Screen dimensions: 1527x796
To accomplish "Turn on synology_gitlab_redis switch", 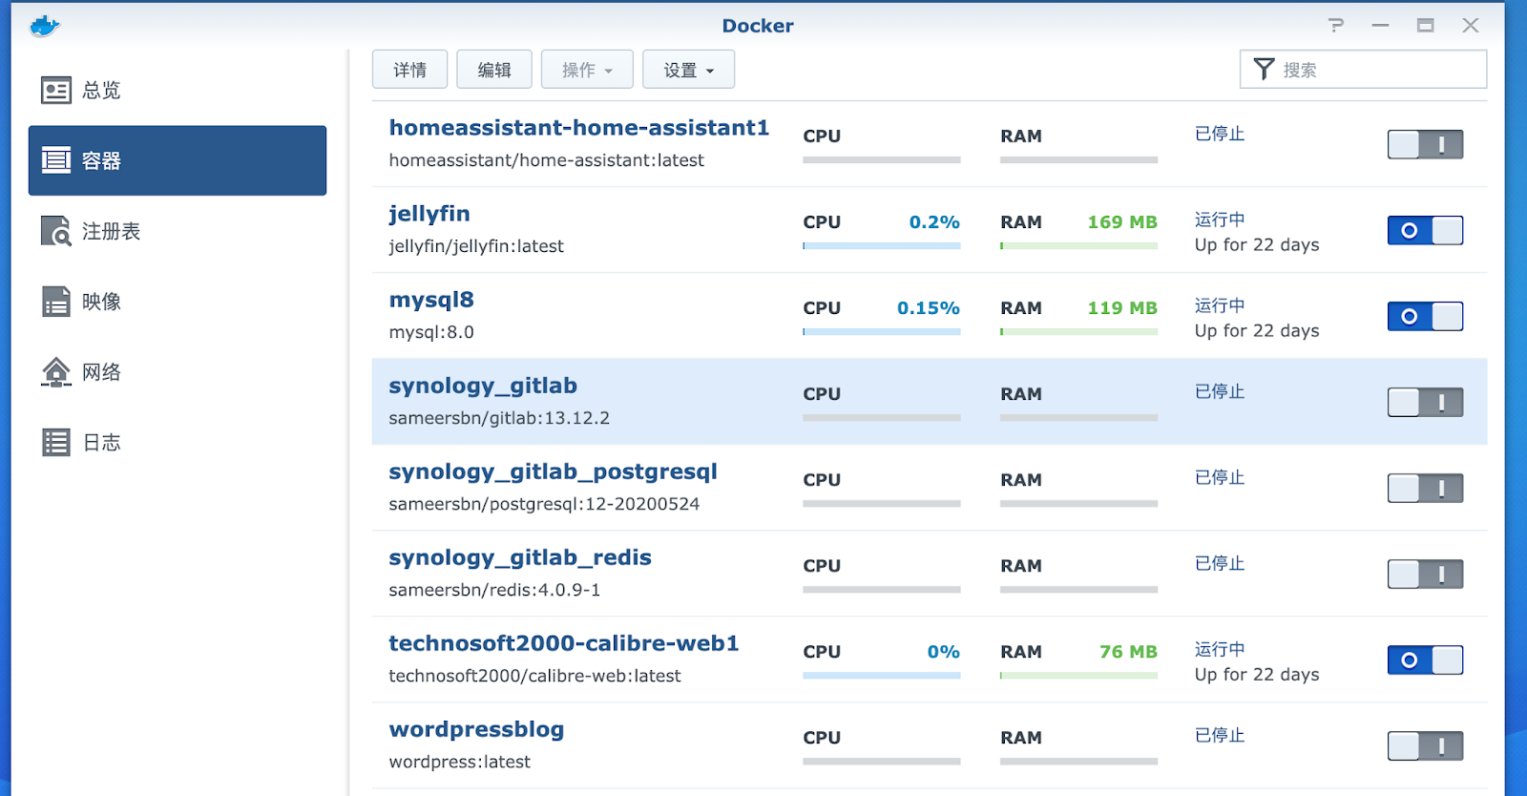I will tap(1425, 575).
